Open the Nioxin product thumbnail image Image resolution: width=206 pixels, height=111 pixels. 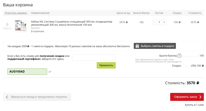(21, 26)
